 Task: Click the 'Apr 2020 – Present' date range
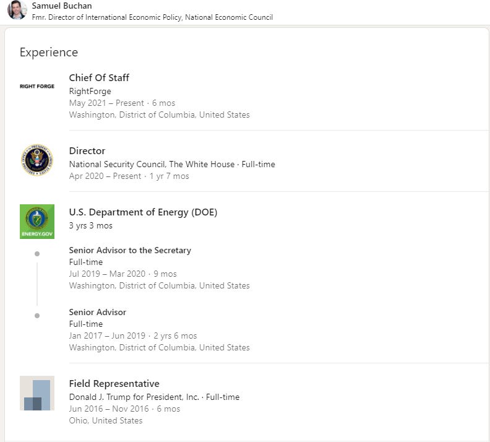(105, 176)
